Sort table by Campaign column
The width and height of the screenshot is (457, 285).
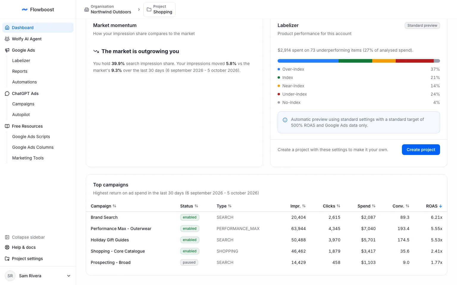[x=104, y=206]
